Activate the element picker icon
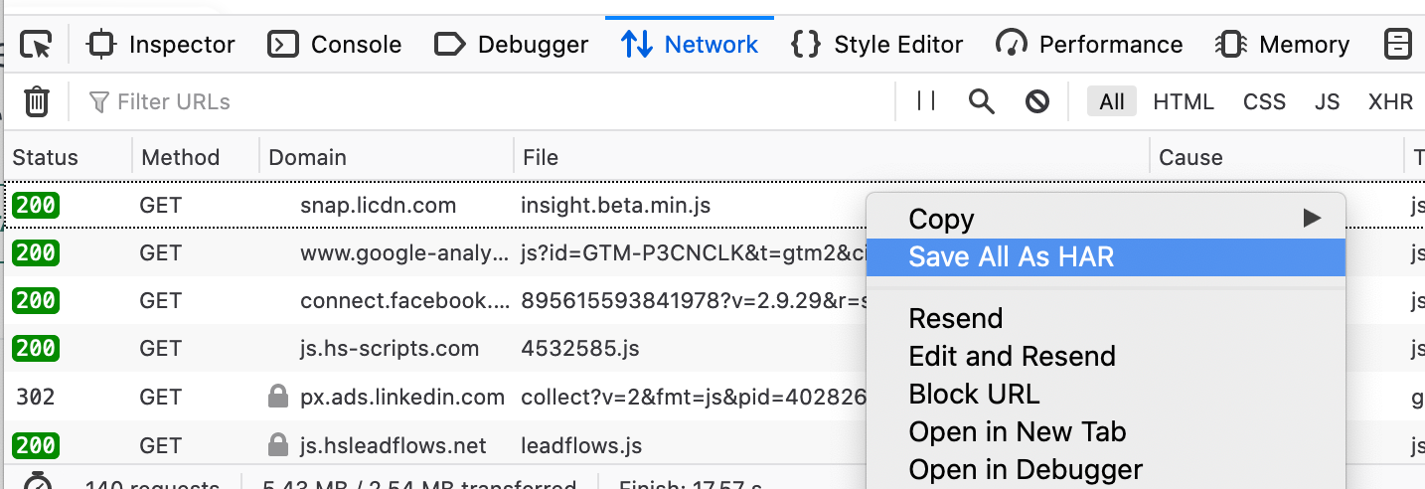Viewport: 1425px width, 489px height. pyautogui.click(x=36, y=45)
